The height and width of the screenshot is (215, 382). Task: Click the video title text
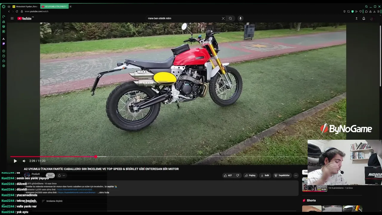pyautogui.click(x=101, y=169)
